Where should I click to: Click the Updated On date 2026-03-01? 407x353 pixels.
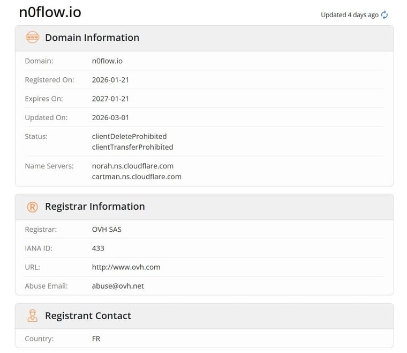pos(110,117)
